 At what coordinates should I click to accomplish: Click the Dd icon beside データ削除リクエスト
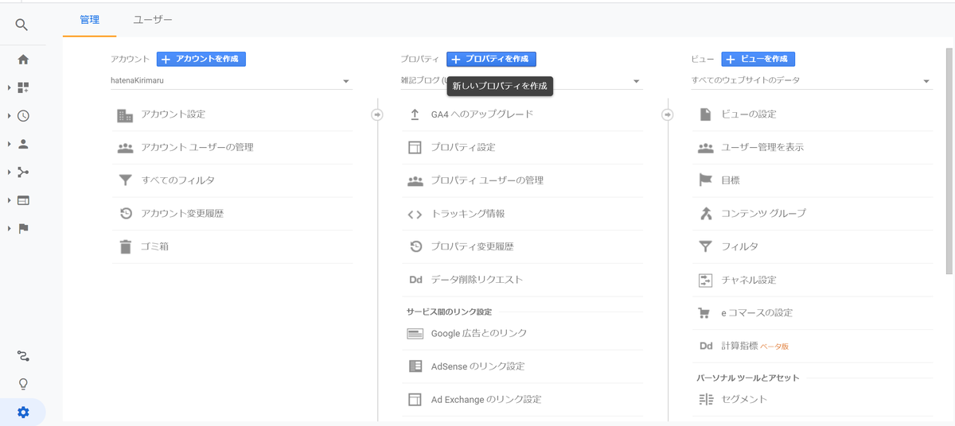(x=415, y=280)
